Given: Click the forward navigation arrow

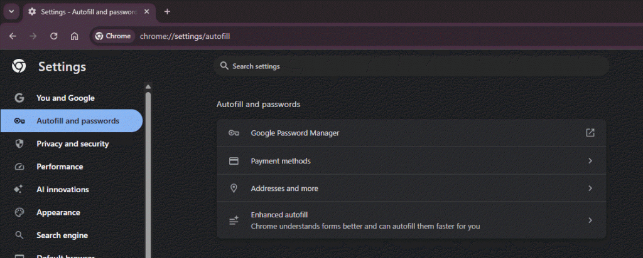Looking at the screenshot, I should [33, 36].
